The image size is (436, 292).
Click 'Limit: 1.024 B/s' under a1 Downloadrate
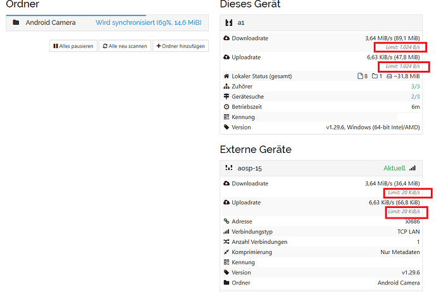[402, 47]
